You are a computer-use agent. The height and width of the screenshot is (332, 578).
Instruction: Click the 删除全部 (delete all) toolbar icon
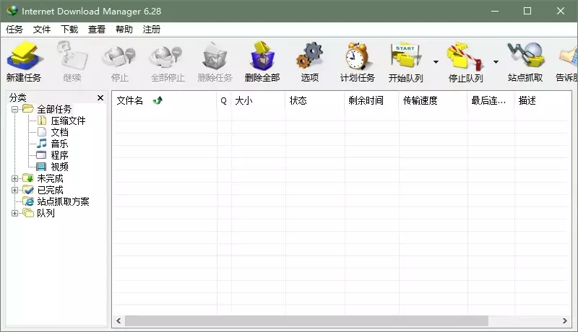[x=262, y=56]
